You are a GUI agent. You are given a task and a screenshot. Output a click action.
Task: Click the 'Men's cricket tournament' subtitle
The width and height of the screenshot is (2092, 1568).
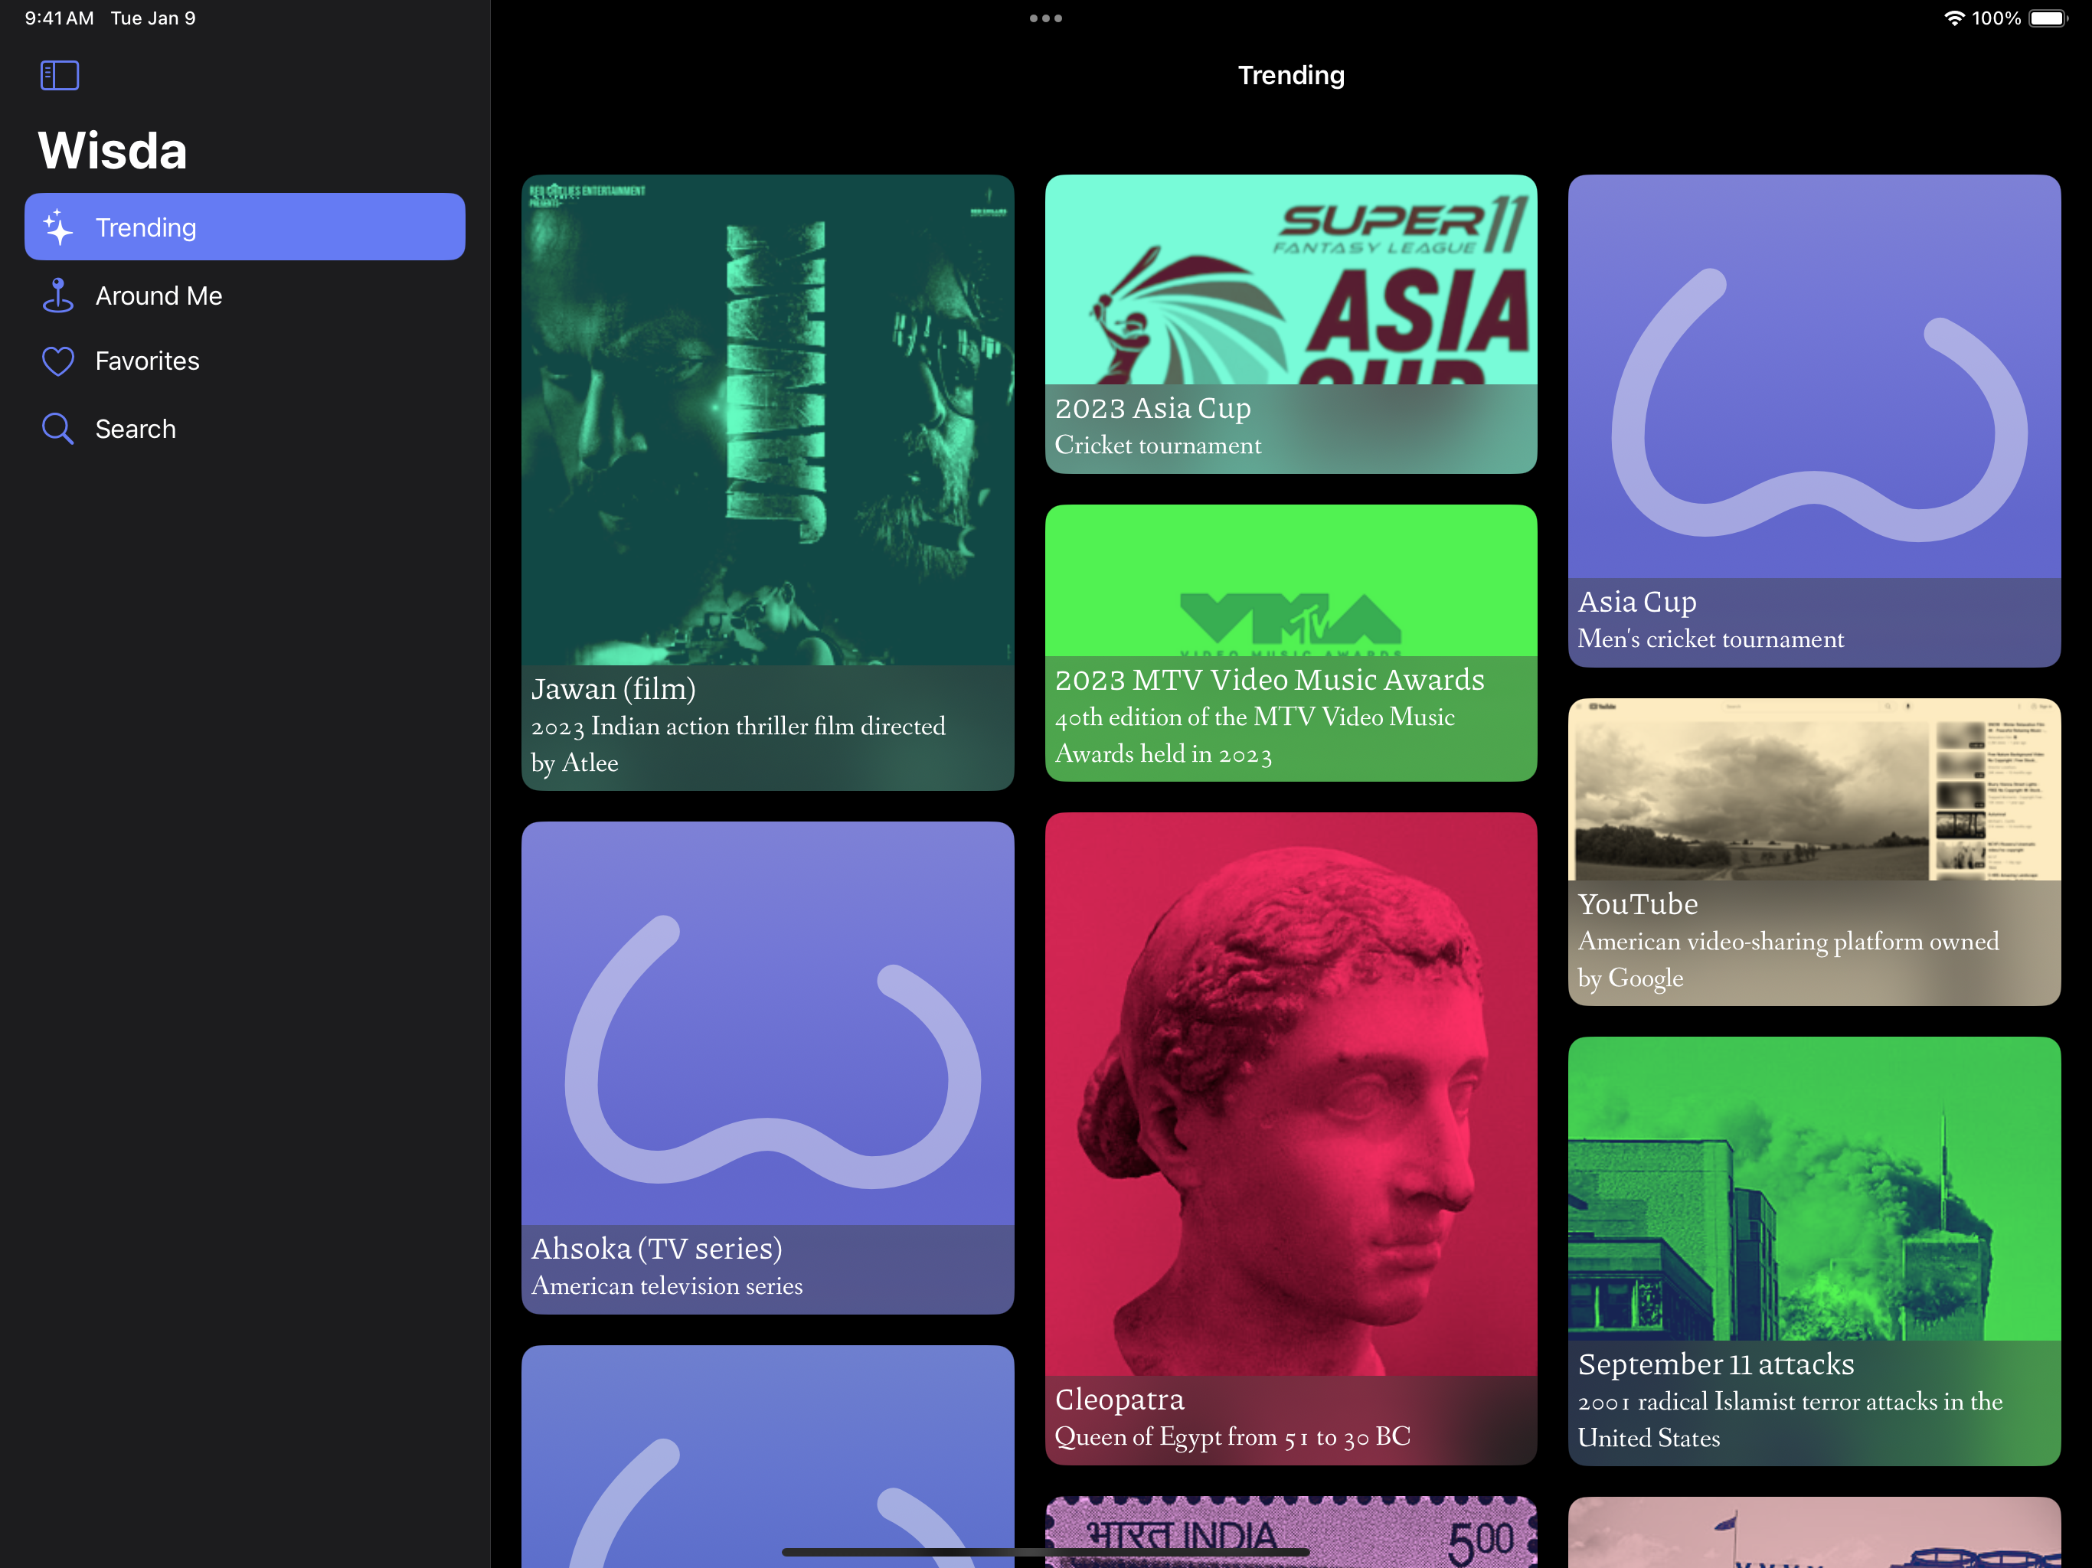(1711, 639)
